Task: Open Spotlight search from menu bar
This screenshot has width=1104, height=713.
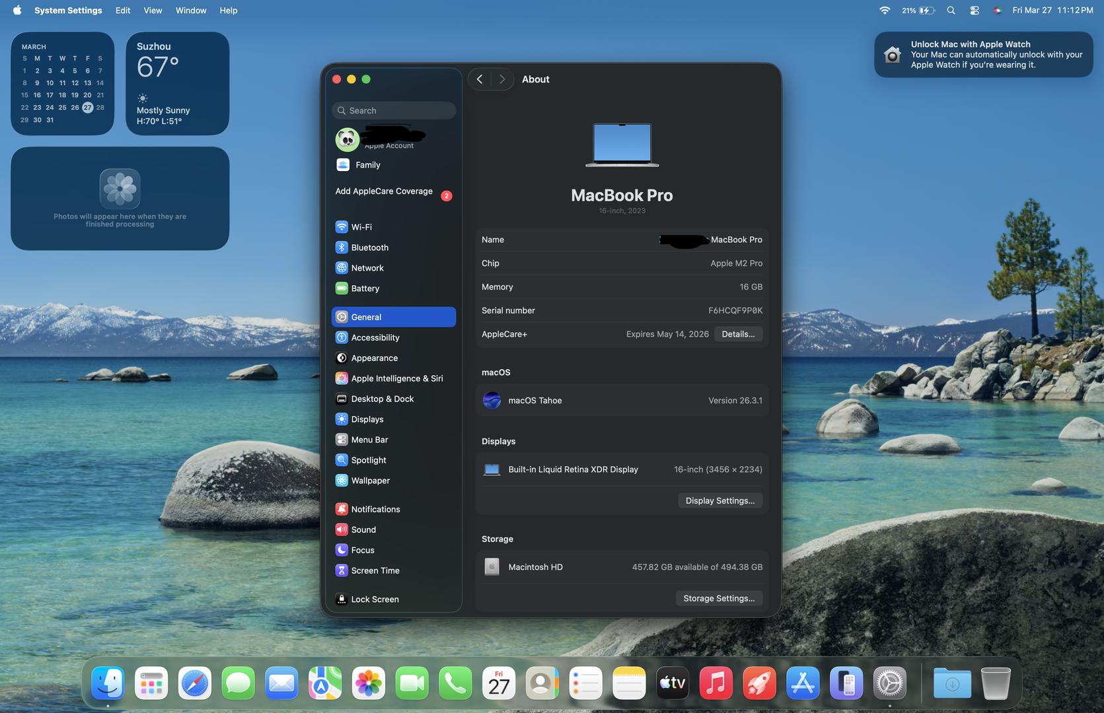Action: coord(951,11)
